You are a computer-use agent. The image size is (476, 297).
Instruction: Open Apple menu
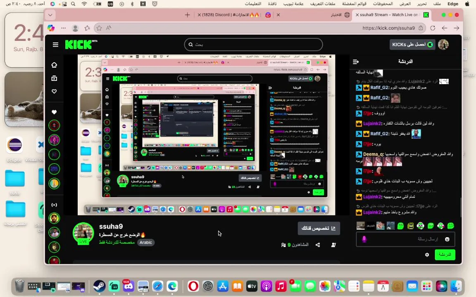pos(467,4)
